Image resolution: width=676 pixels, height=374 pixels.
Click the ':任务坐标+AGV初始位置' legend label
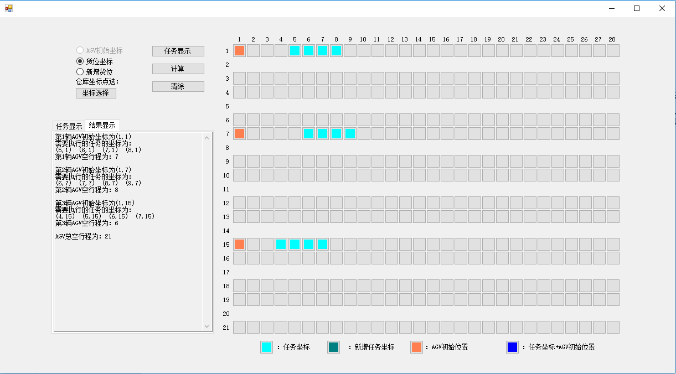point(559,347)
